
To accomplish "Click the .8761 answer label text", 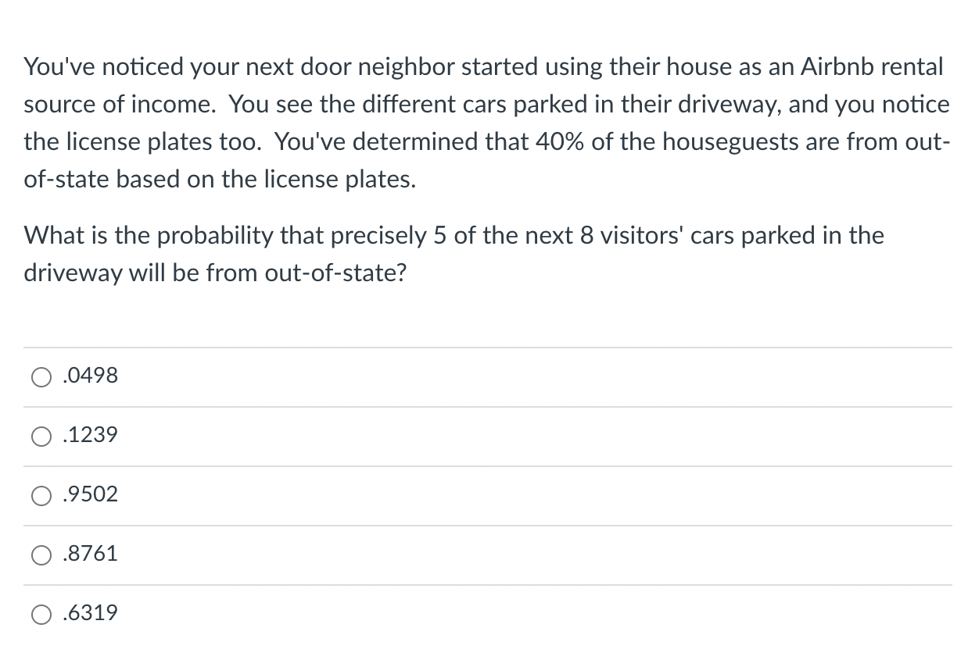I will point(90,554).
